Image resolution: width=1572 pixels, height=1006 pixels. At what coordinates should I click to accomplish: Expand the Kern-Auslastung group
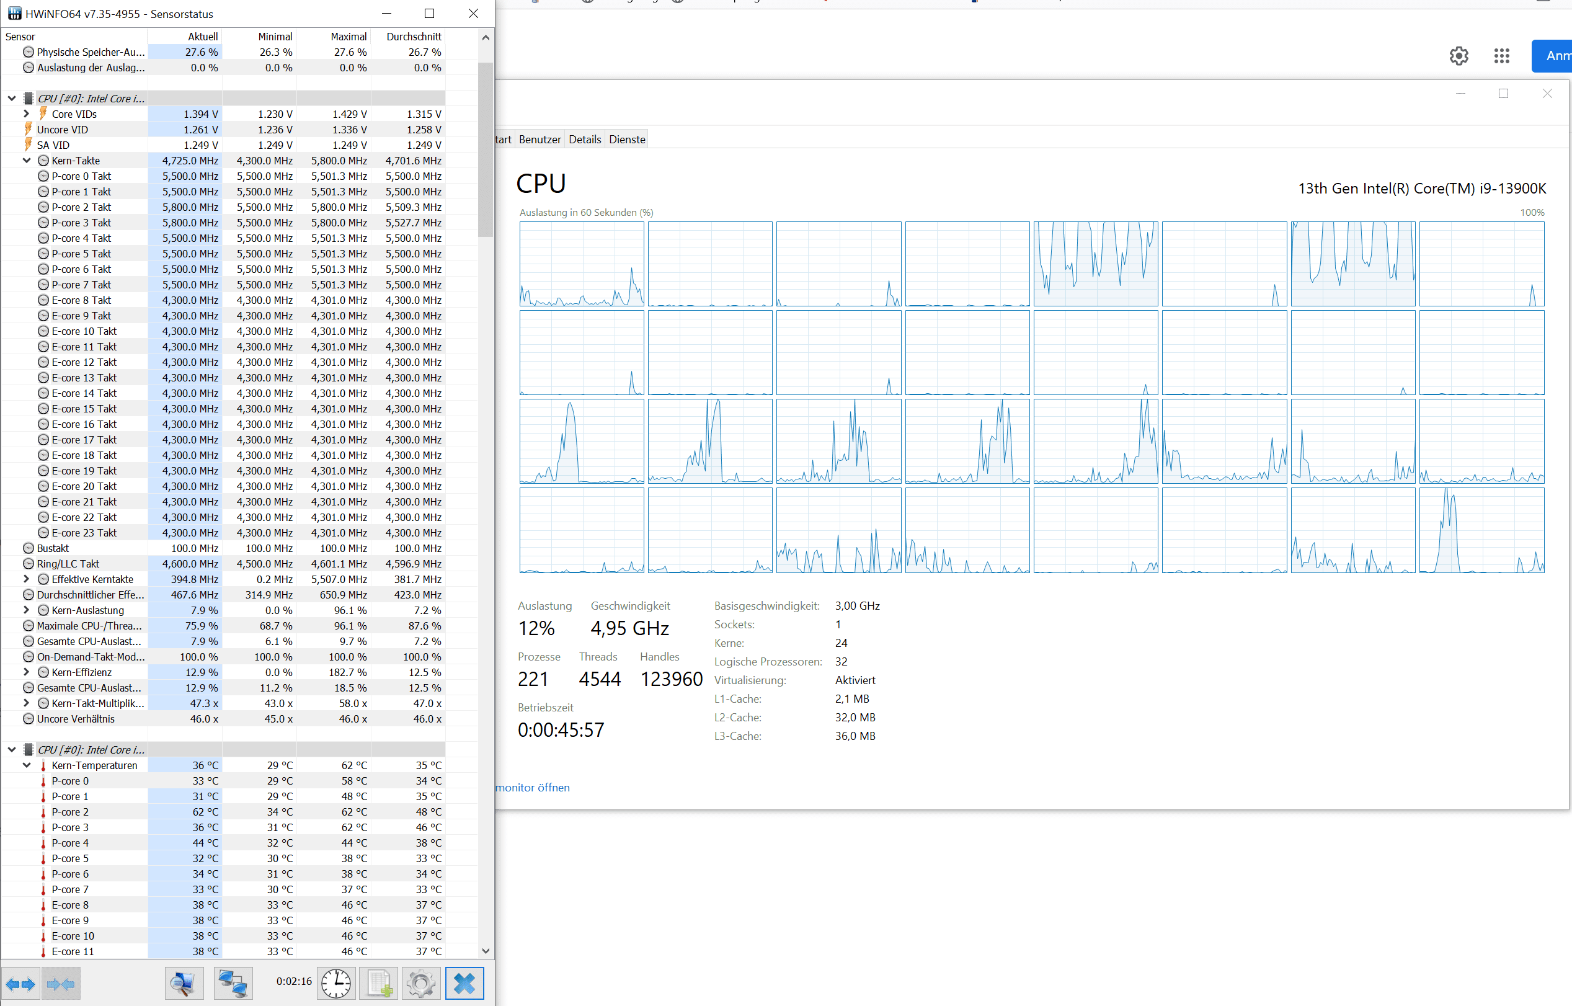(27, 610)
